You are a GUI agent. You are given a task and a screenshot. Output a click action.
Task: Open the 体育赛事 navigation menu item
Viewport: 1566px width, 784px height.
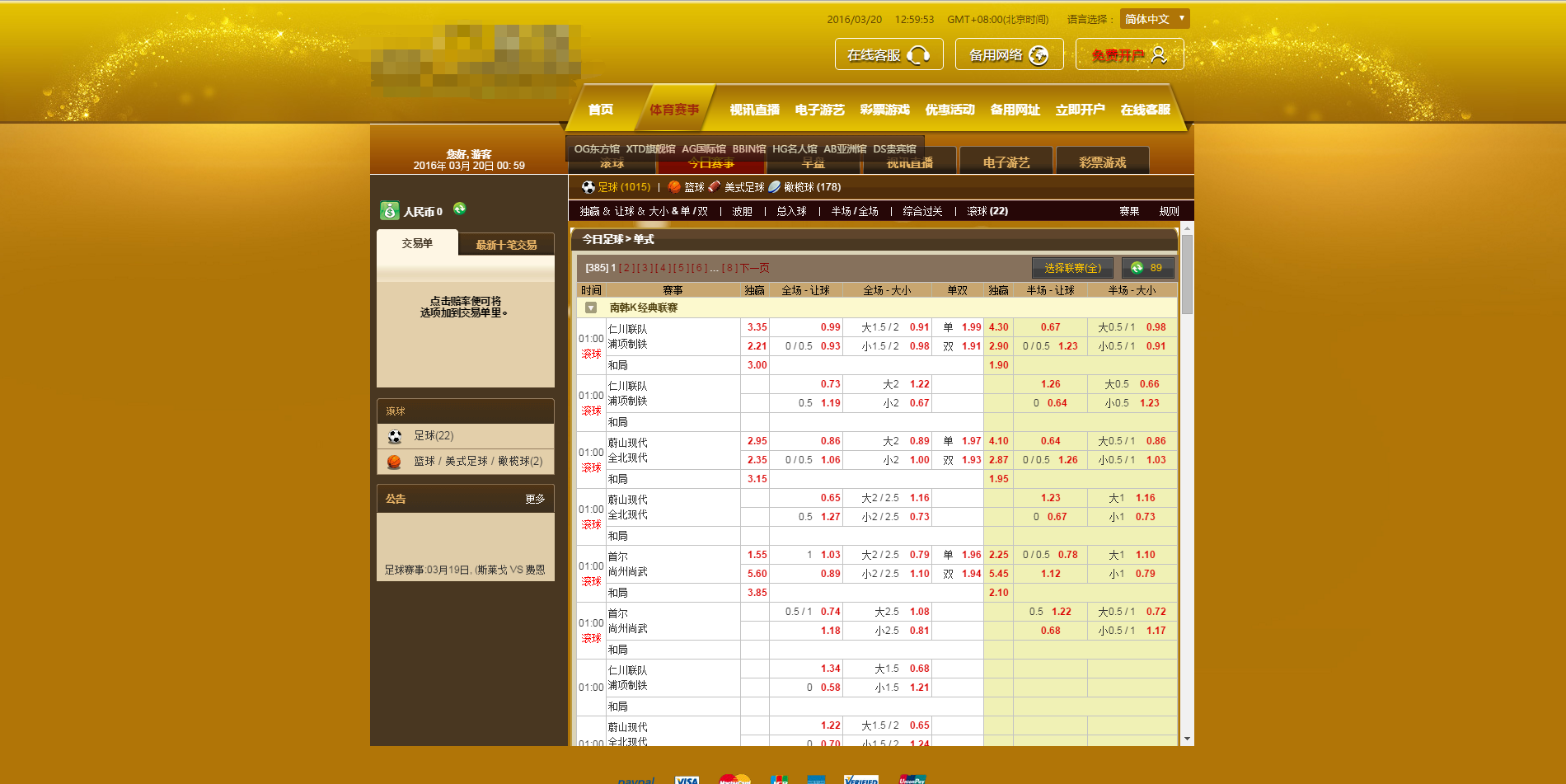pyautogui.click(x=673, y=110)
